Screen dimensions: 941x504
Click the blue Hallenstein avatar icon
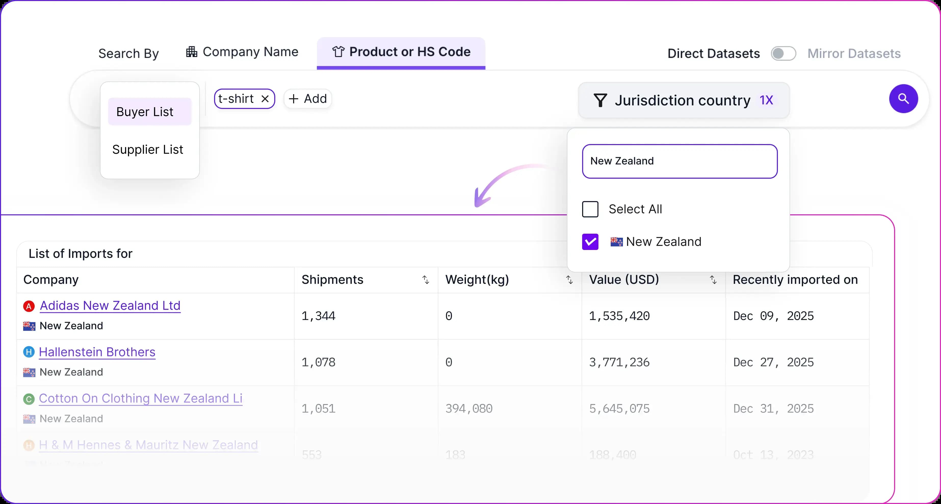pyautogui.click(x=29, y=352)
